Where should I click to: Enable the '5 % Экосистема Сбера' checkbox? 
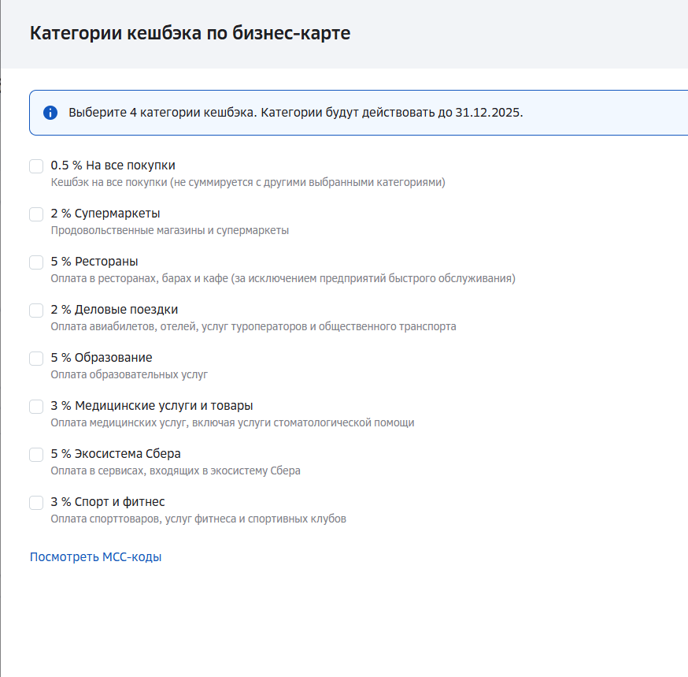pos(36,455)
